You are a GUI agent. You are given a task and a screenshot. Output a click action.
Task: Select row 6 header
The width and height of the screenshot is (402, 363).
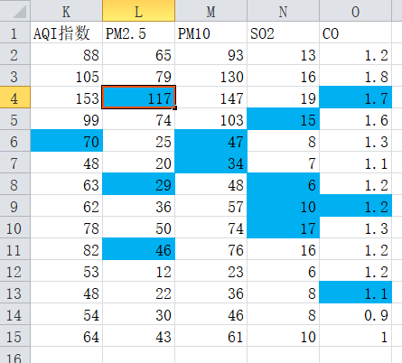[15, 141]
